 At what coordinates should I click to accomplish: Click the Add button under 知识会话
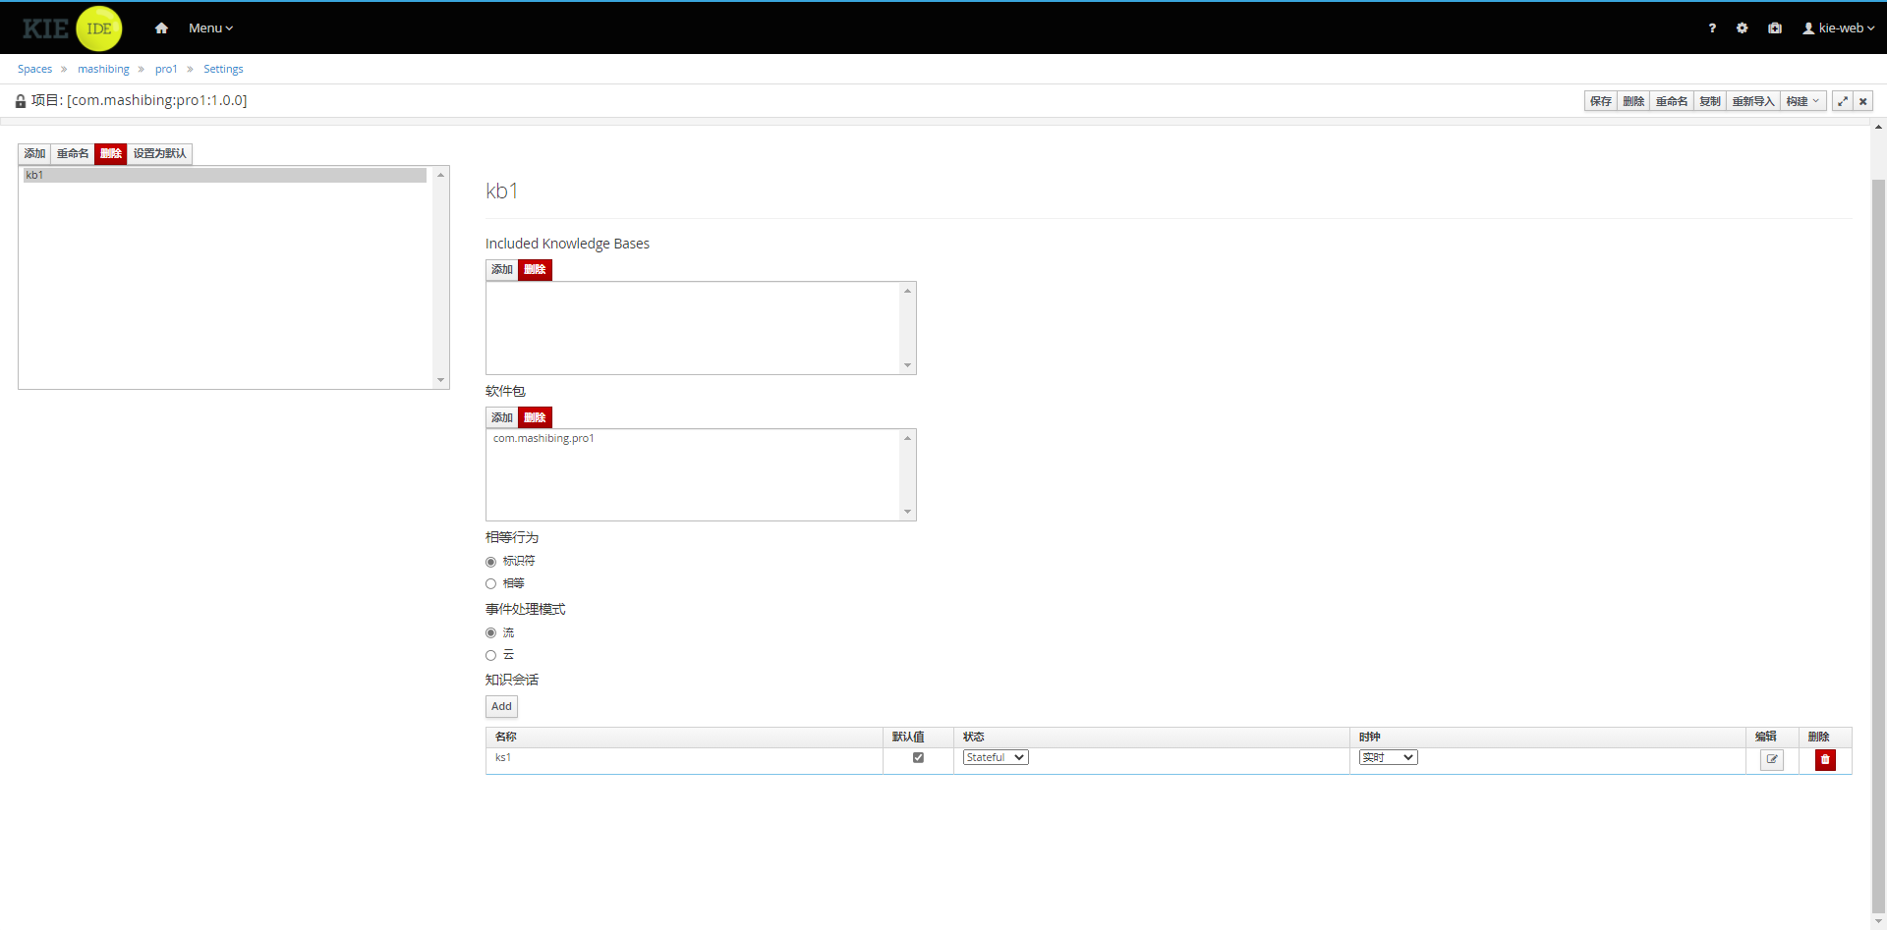tap(501, 706)
